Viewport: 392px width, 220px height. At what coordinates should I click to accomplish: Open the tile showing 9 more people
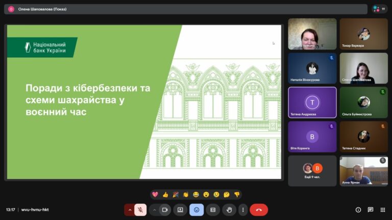312,171
